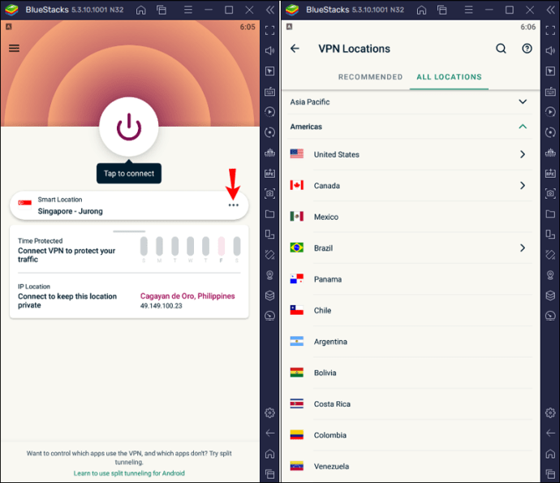Click Android home icon in left sidebar
The width and height of the screenshot is (560, 483).
coord(269,454)
